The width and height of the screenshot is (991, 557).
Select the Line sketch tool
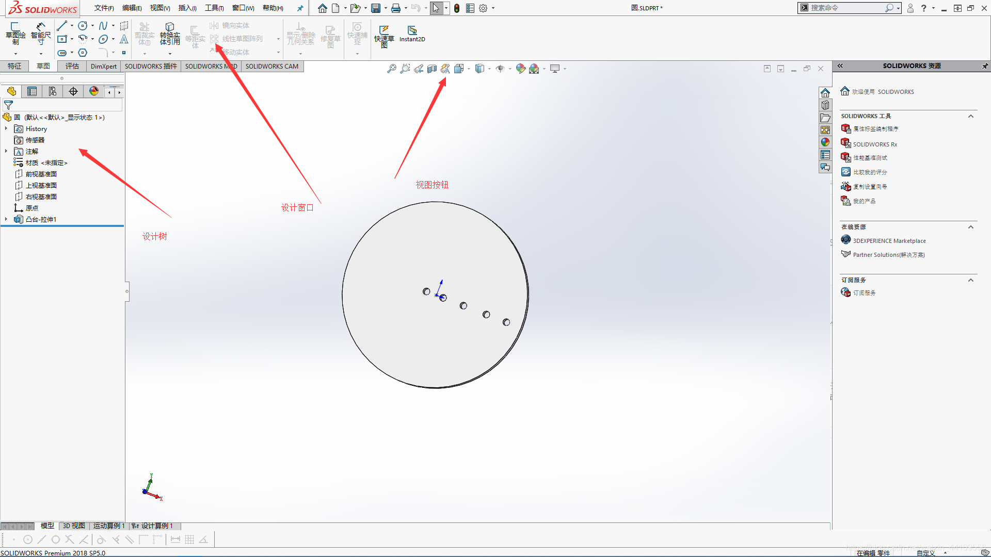point(62,26)
